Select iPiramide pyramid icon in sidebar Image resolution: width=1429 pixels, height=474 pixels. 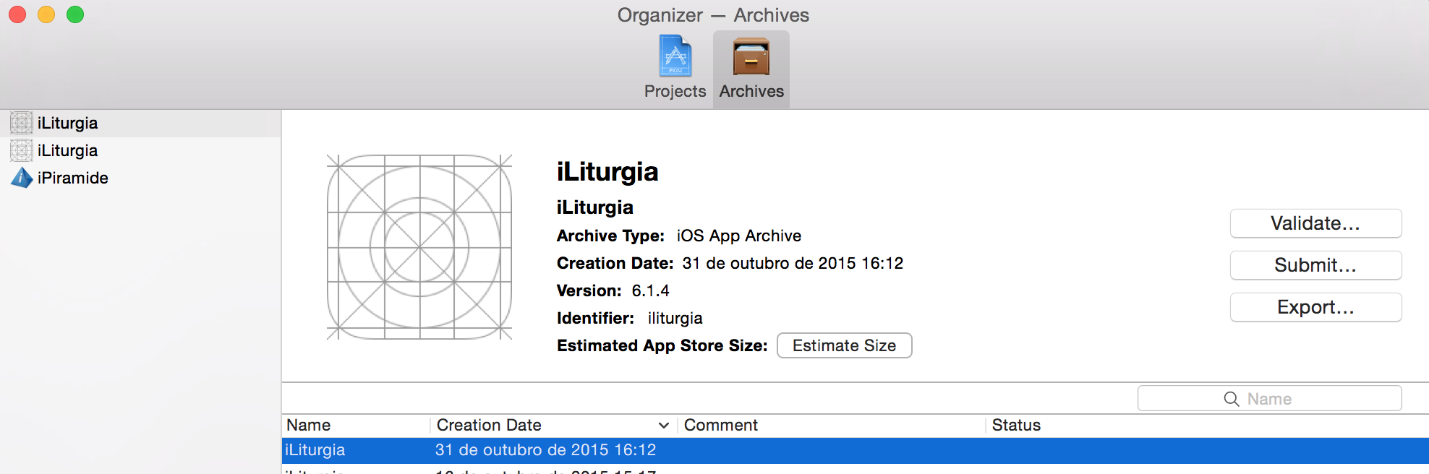tap(22, 178)
